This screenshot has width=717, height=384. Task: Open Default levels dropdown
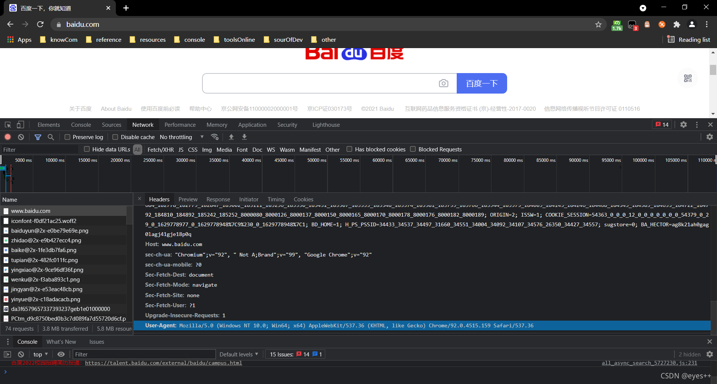(239, 355)
